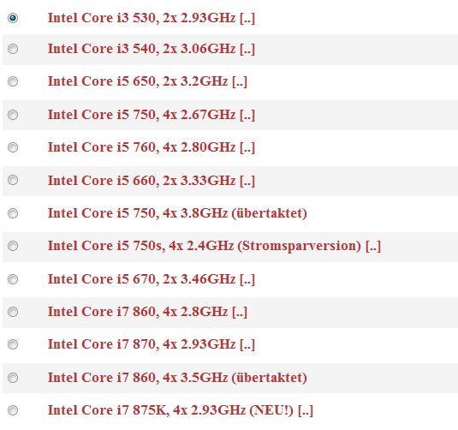Image resolution: width=458 pixels, height=430 pixels.
Task: Expand the [..] details for Core i5 650
Action: (x=240, y=81)
